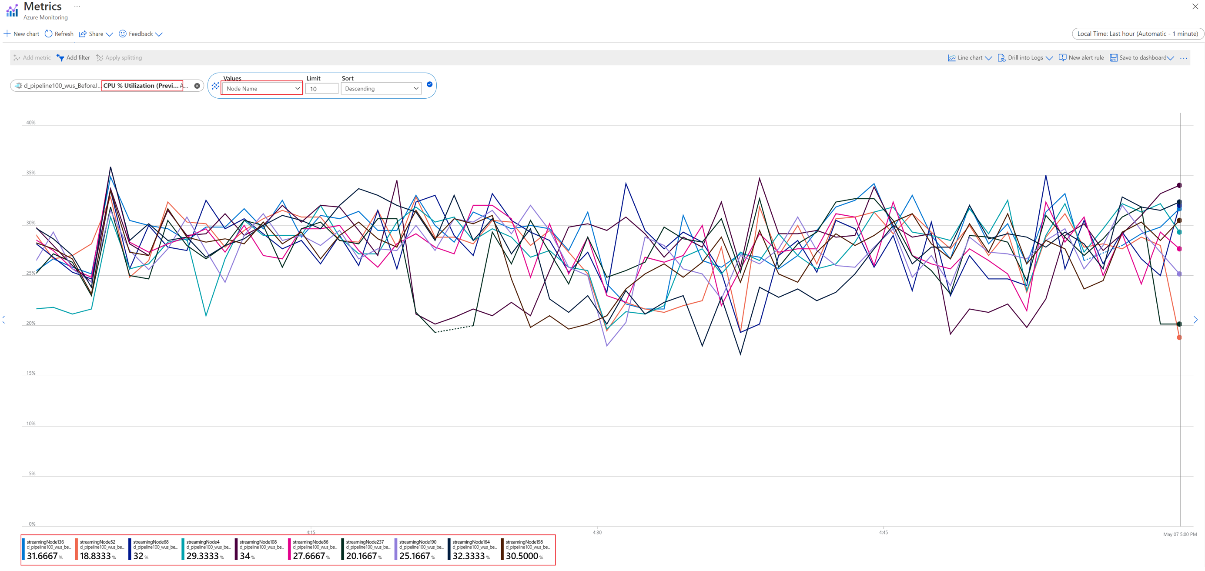Viewport: 1205px width, 571px height.
Task: Open the Share menu
Action: coord(96,33)
